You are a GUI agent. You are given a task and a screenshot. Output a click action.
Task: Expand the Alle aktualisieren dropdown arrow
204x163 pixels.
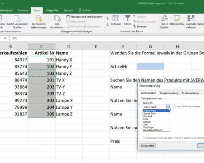(x=65, y=28)
